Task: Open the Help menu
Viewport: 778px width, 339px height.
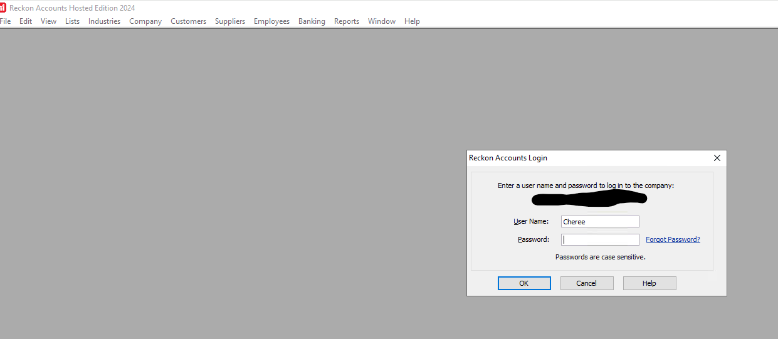Action: point(412,21)
